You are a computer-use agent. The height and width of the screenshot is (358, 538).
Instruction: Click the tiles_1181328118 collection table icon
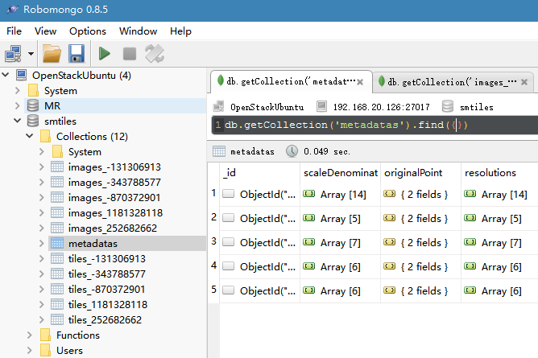pyautogui.click(x=57, y=304)
